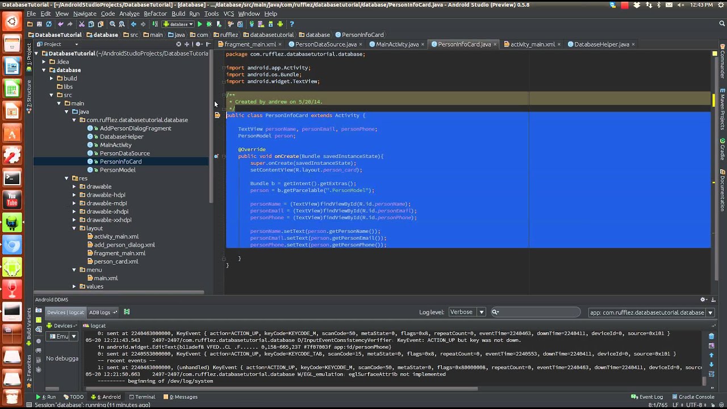Image resolution: width=727 pixels, height=409 pixels.
Task: Open AVD Manager toolbar icon
Action: pos(261,24)
